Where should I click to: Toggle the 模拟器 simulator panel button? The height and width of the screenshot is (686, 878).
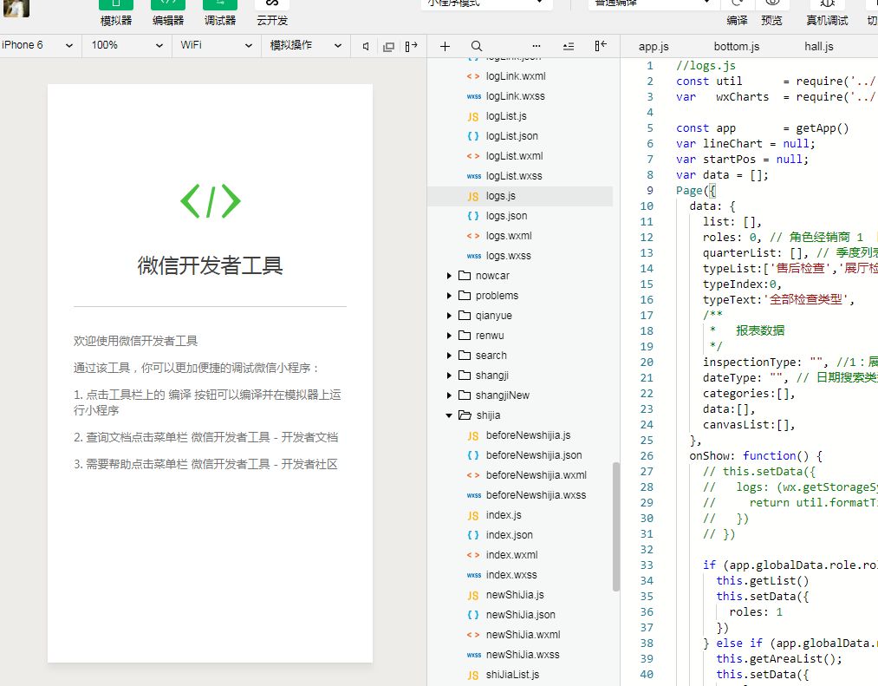[116, 14]
